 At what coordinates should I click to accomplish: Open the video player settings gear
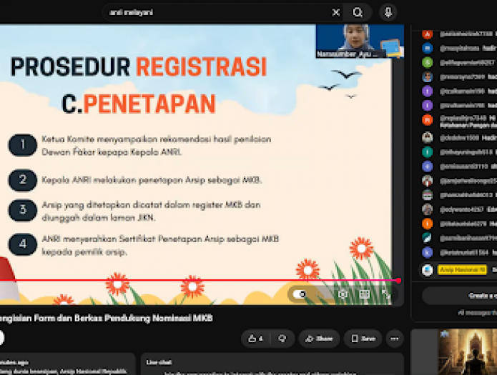[343, 294]
